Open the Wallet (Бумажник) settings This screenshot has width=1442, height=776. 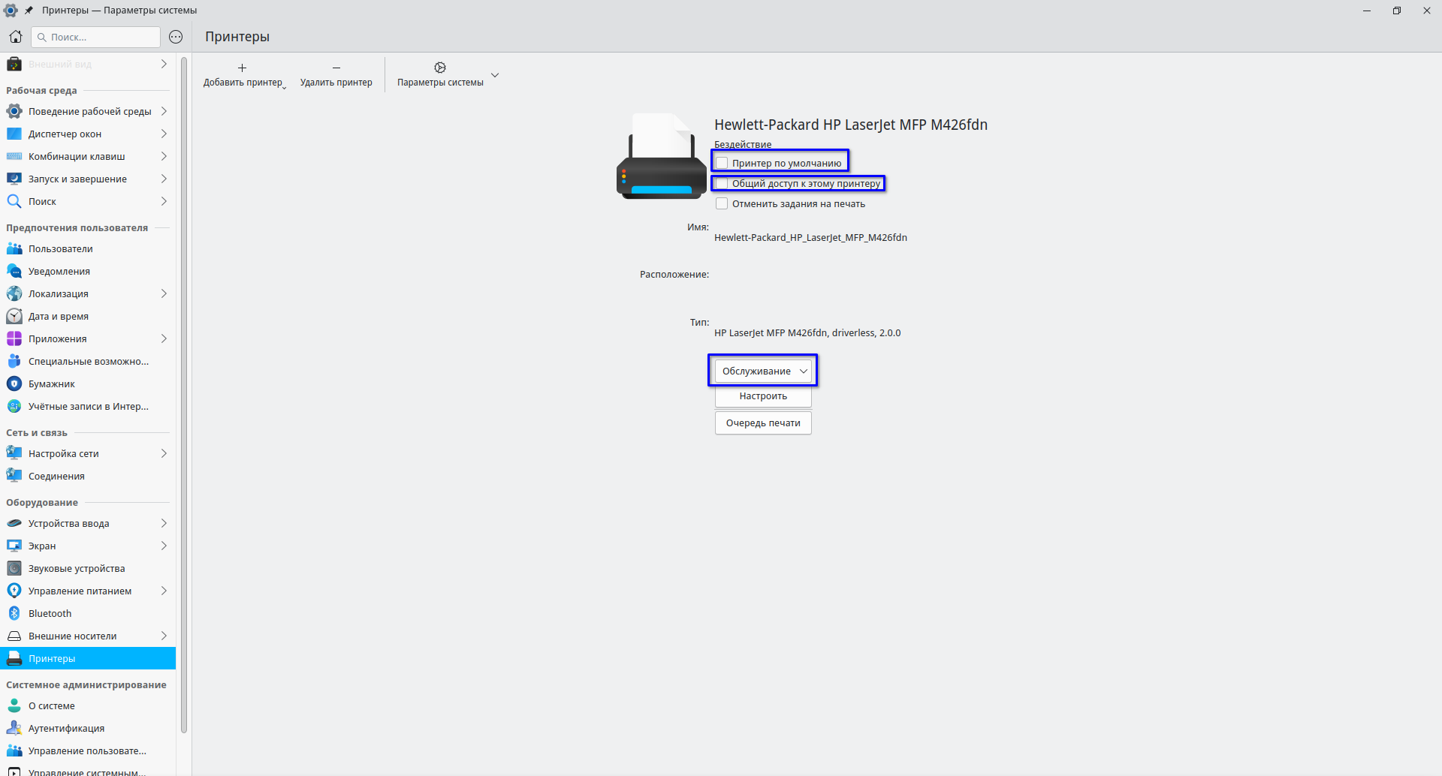pyautogui.click(x=51, y=383)
